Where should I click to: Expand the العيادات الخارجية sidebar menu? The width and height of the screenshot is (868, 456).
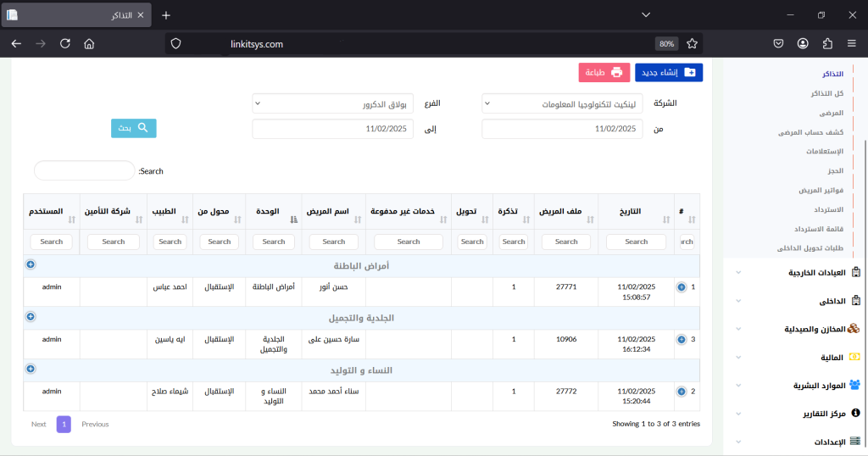pos(795,273)
